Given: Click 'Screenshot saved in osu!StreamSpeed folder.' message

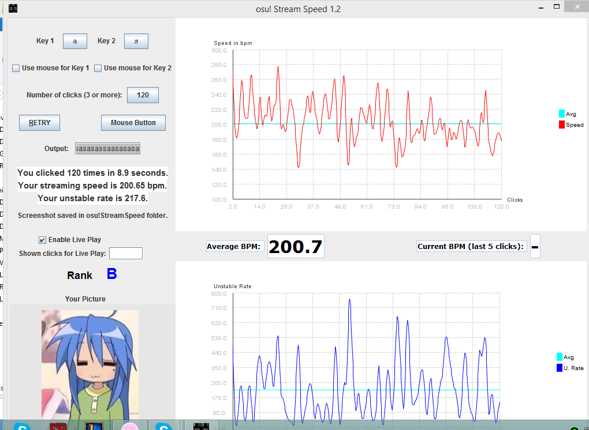Looking at the screenshot, I should 92,216.
